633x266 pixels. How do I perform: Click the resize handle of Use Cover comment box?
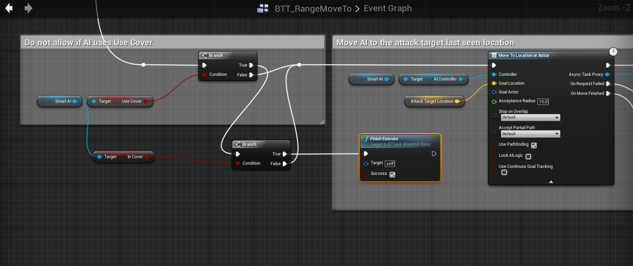click(322, 122)
